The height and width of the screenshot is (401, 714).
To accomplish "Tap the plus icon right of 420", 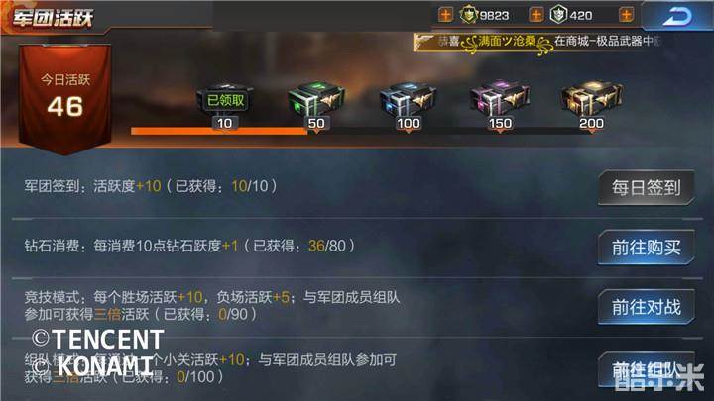I will tap(626, 15).
